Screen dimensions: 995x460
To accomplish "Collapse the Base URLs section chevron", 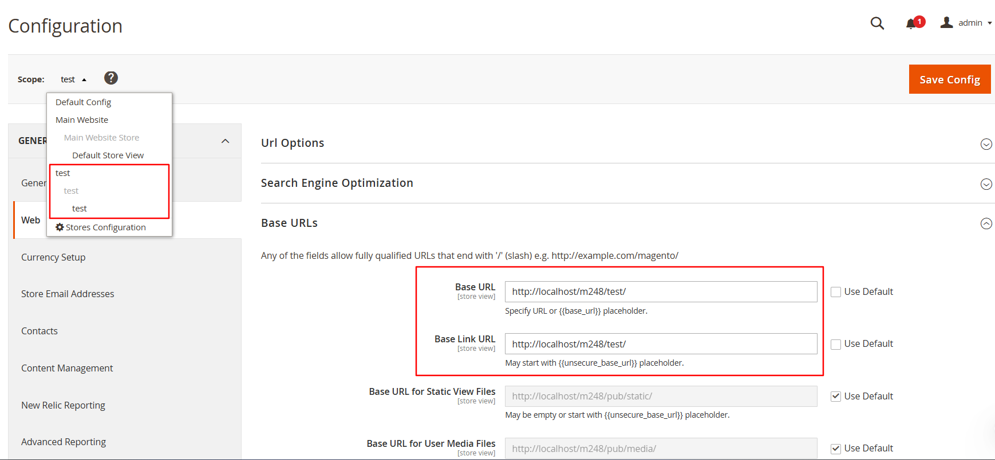I will tap(986, 223).
